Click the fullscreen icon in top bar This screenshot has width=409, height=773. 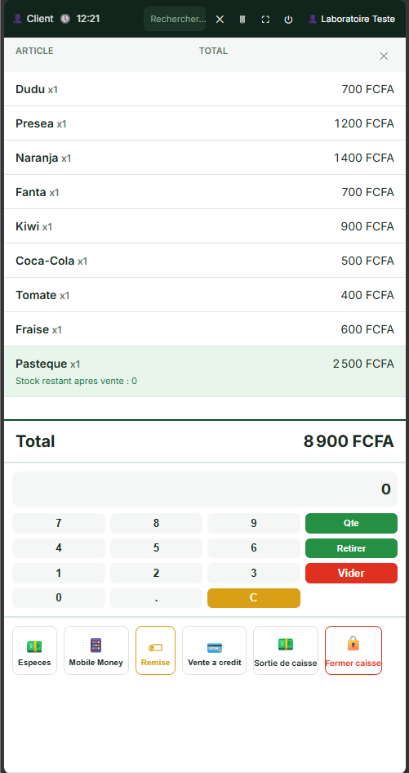click(265, 20)
